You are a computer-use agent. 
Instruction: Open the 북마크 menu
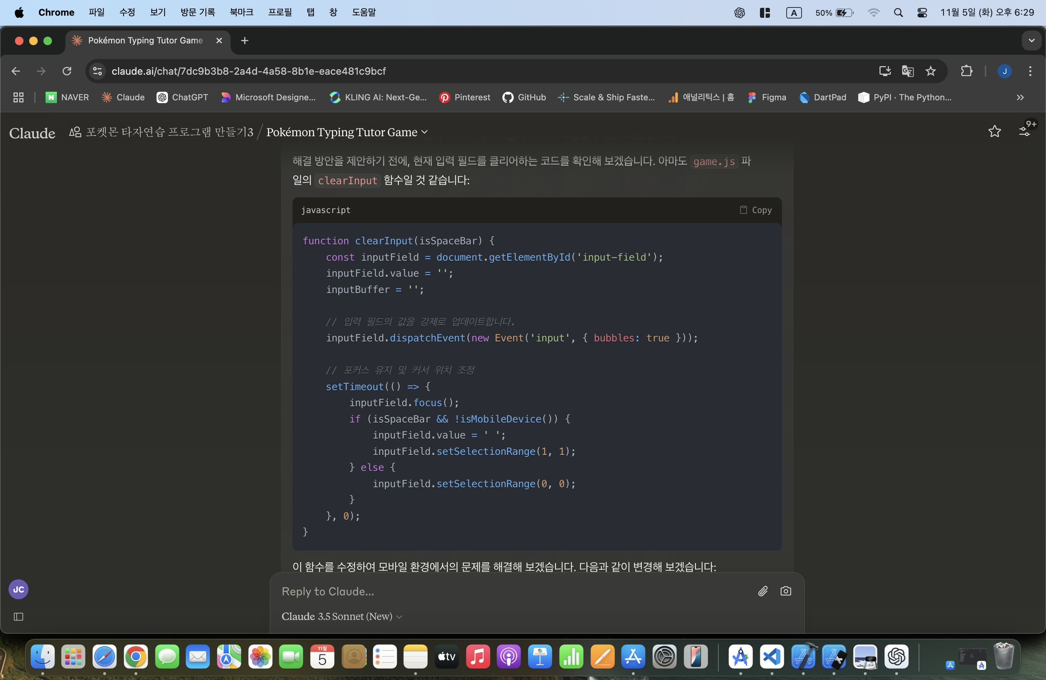[242, 12]
